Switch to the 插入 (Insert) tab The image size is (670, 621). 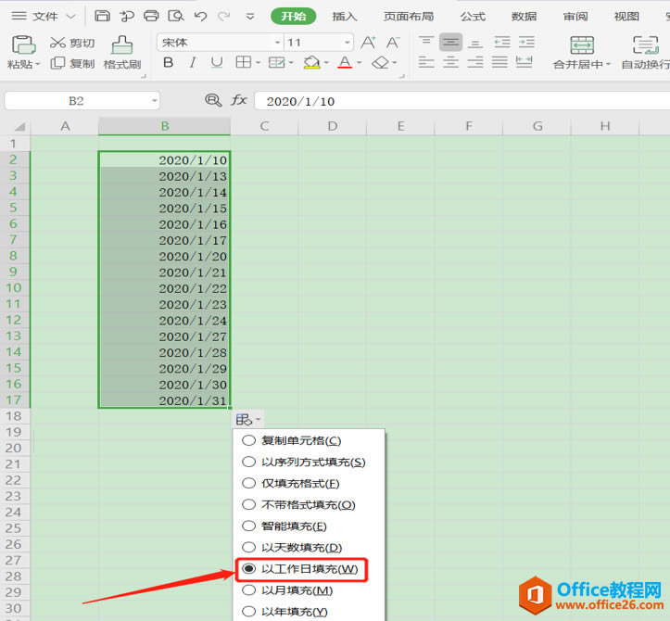click(345, 17)
